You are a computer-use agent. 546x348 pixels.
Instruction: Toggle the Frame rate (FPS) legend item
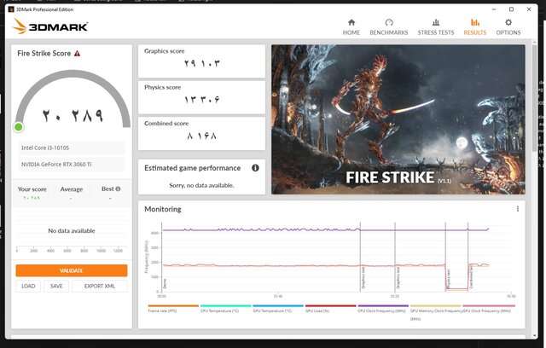172,309
